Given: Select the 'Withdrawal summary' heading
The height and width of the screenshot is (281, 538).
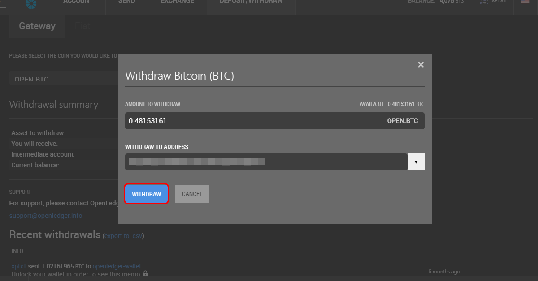Looking at the screenshot, I should pyautogui.click(x=54, y=105).
